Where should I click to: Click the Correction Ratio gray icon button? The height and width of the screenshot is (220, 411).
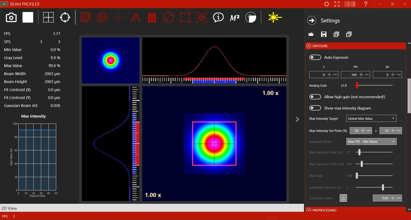coord(343,198)
